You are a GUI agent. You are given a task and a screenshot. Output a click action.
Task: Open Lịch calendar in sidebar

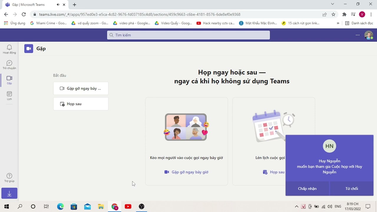point(9,96)
